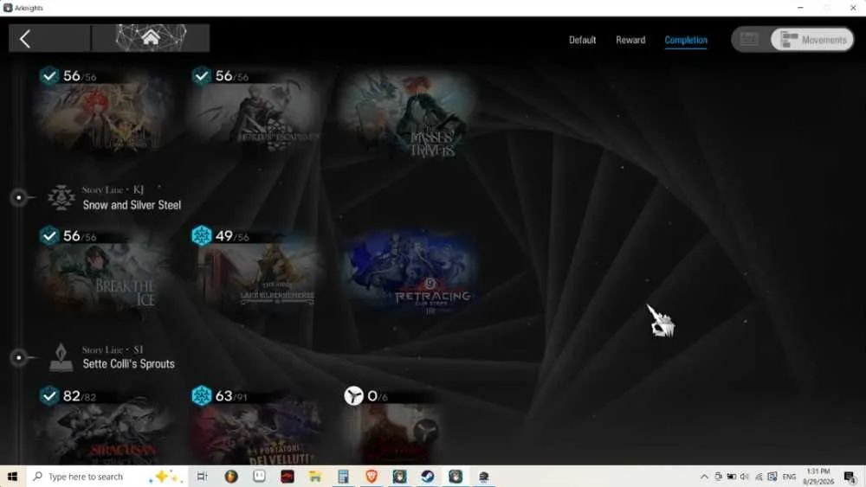Go back with the left arrow button

[25, 39]
